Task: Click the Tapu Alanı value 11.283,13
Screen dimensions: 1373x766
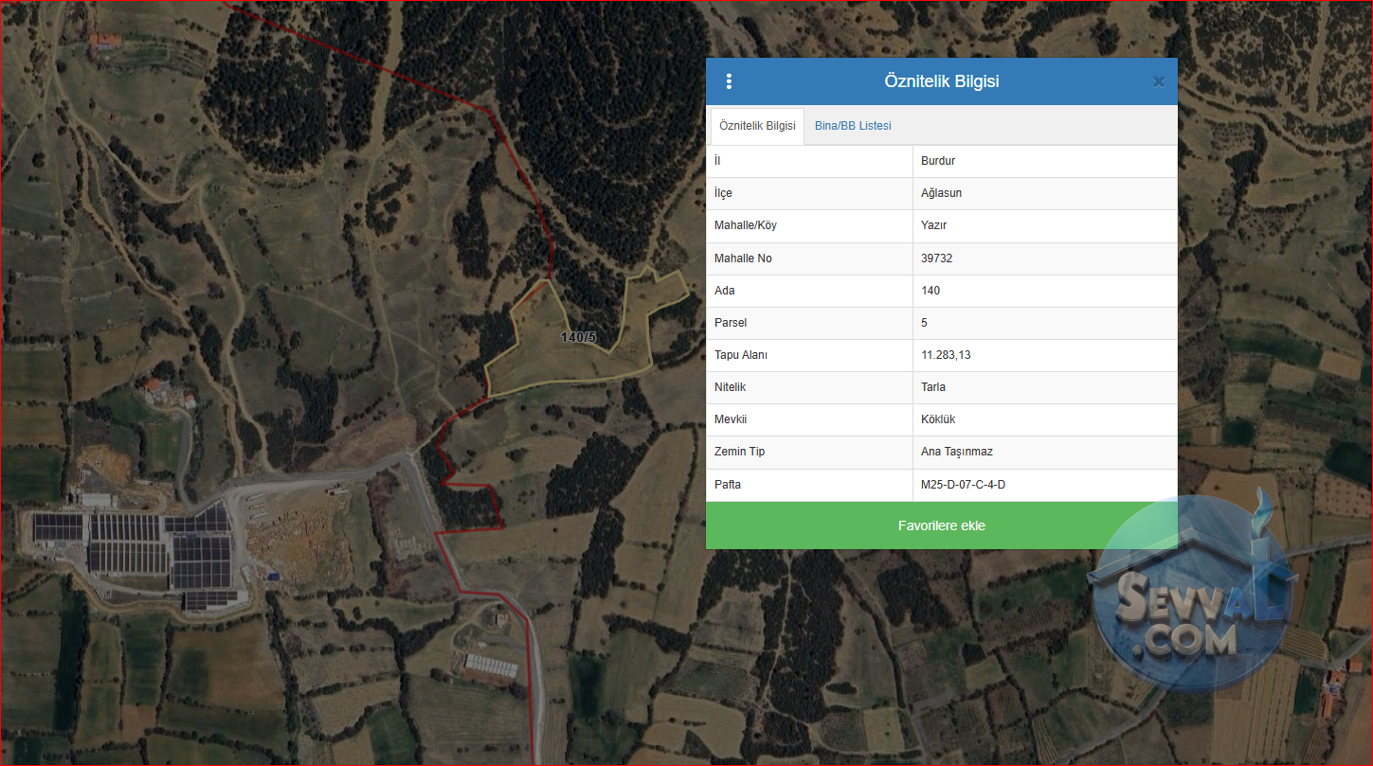Action: [946, 354]
